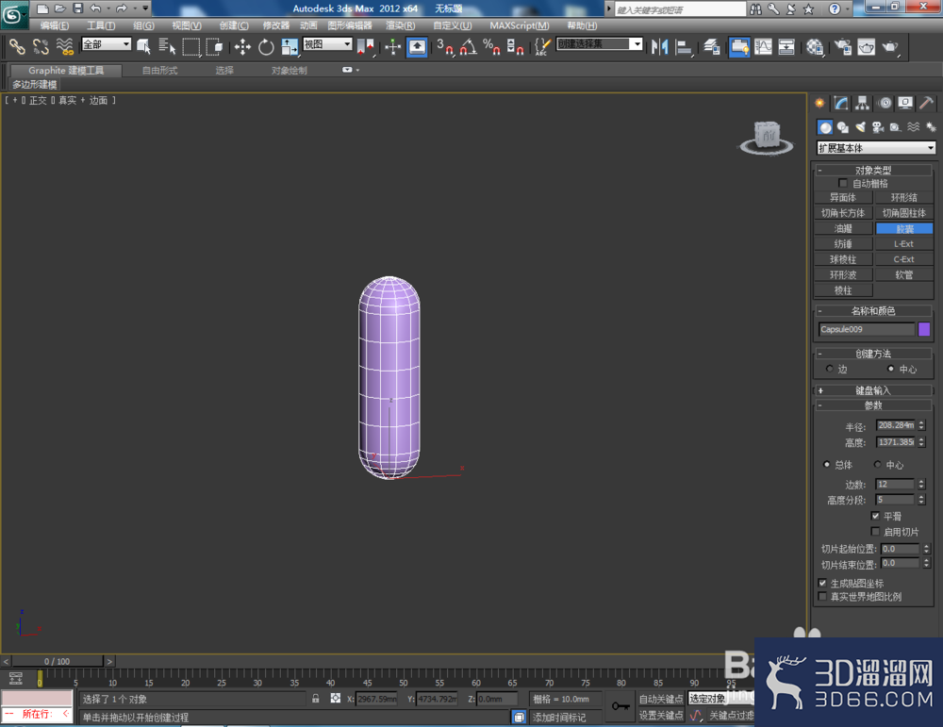Screen dimensions: 943x727
Task: Click the 切角长方体 object button
Action: (842, 213)
